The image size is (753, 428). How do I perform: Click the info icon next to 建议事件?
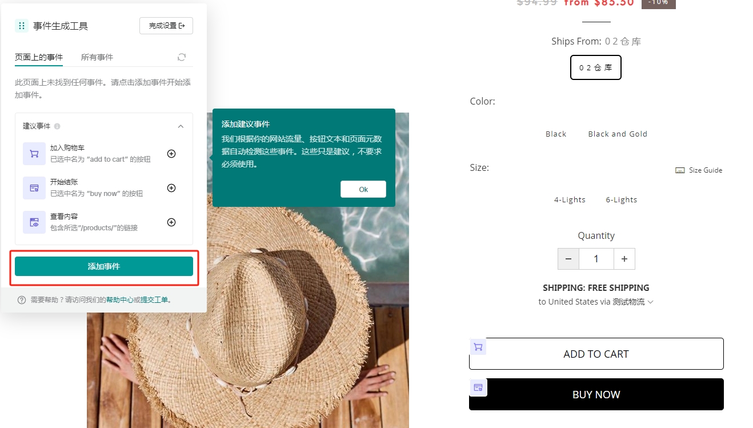(57, 126)
